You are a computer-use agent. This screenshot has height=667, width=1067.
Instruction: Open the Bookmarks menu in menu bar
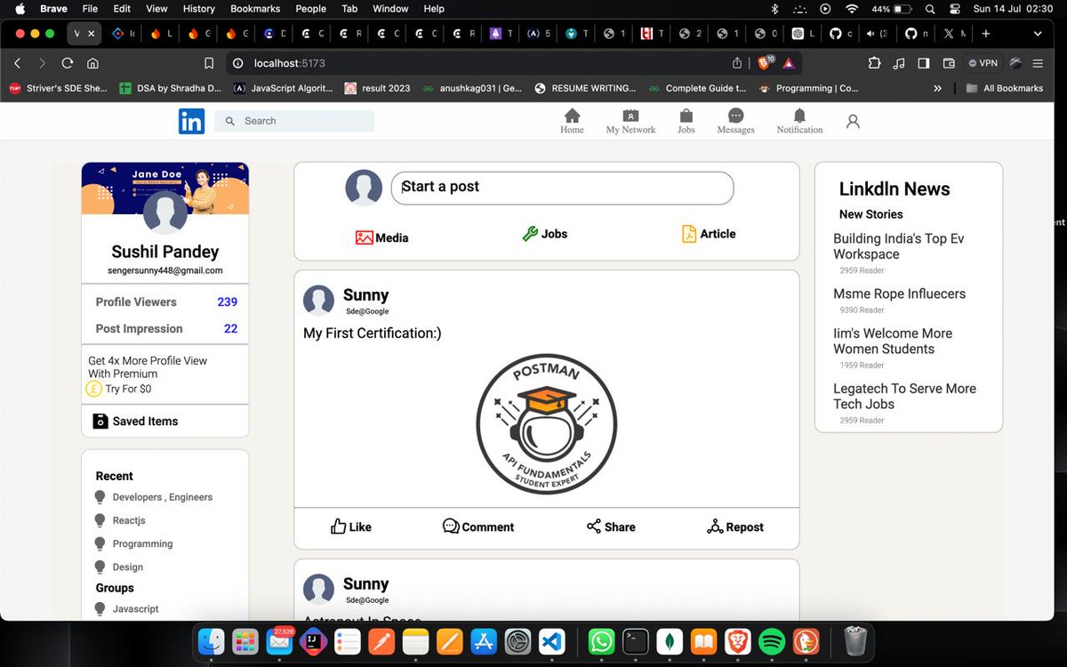coord(255,8)
